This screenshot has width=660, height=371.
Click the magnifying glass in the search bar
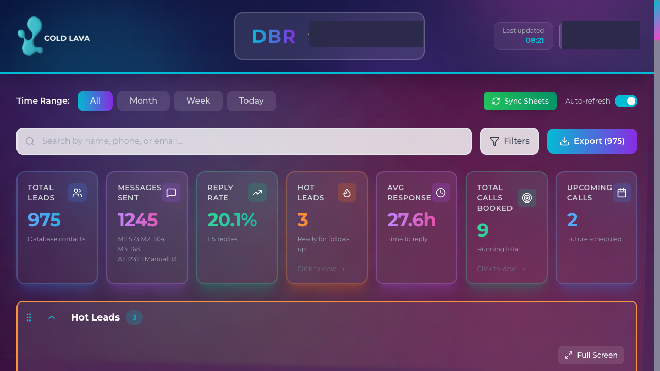pyautogui.click(x=29, y=141)
